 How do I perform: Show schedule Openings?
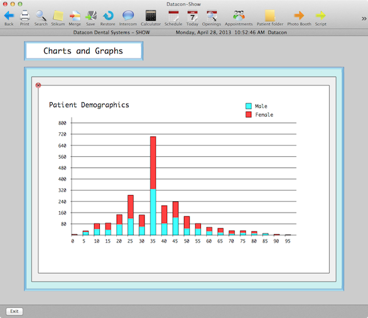212,16
